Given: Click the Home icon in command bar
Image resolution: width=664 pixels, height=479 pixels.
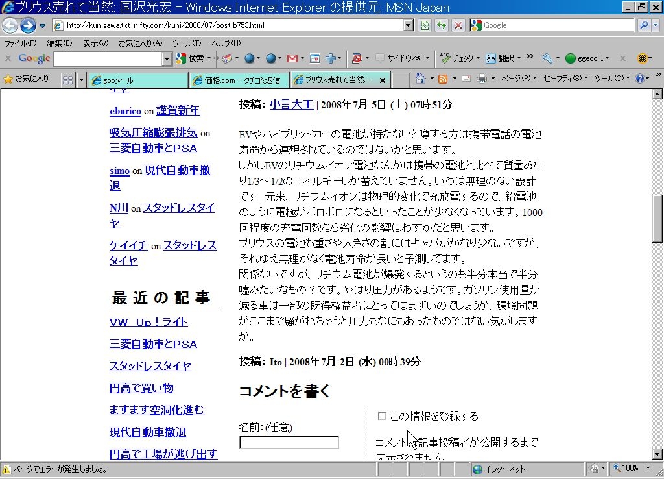Looking at the screenshot, I should pyautogui.click(x=420, y=79).
